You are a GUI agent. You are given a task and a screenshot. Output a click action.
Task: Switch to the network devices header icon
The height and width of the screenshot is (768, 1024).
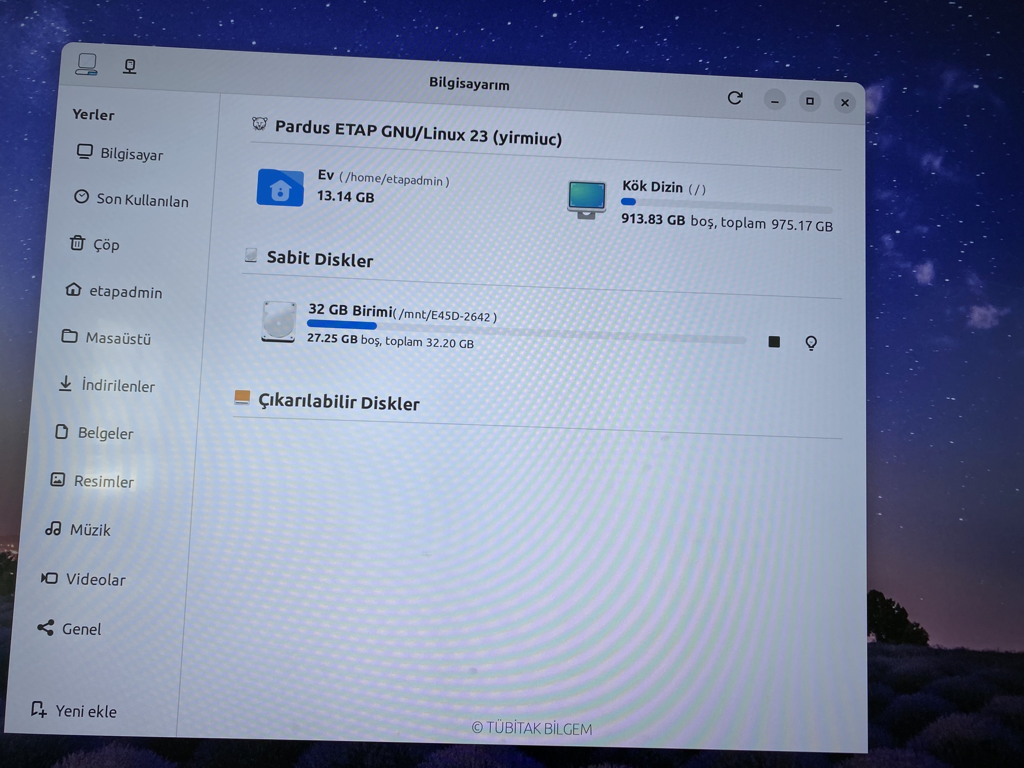130,66
